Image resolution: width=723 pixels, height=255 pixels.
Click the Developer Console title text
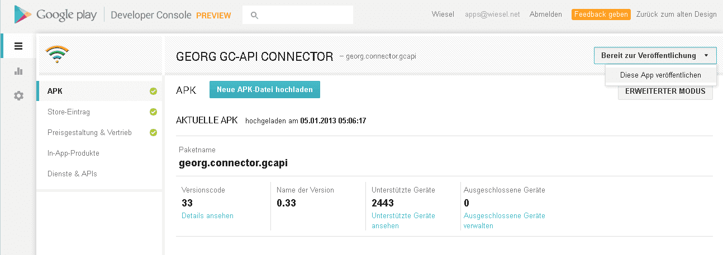tap(151, 15)
